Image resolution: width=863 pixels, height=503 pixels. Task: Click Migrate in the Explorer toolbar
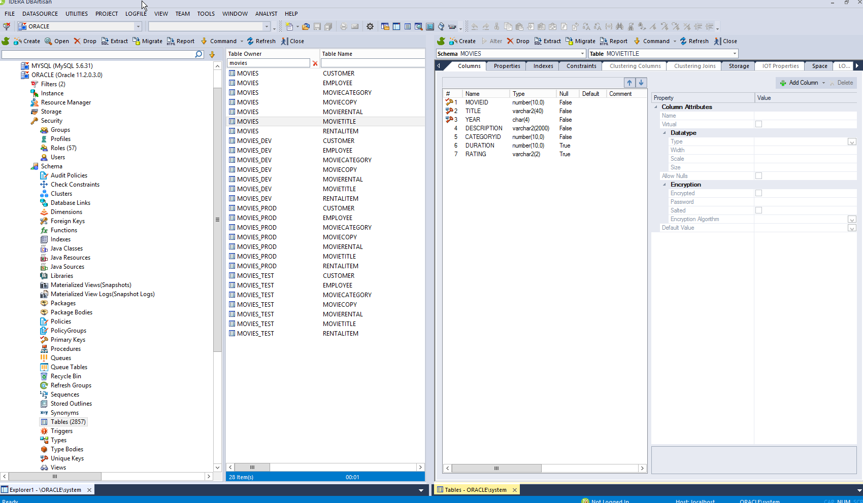[147, 41]
